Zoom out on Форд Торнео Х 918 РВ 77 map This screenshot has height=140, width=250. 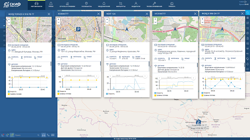(9, 23)
